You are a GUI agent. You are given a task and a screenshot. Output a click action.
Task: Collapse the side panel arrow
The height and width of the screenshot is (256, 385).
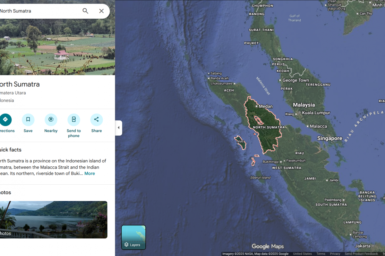coord(118,128)
